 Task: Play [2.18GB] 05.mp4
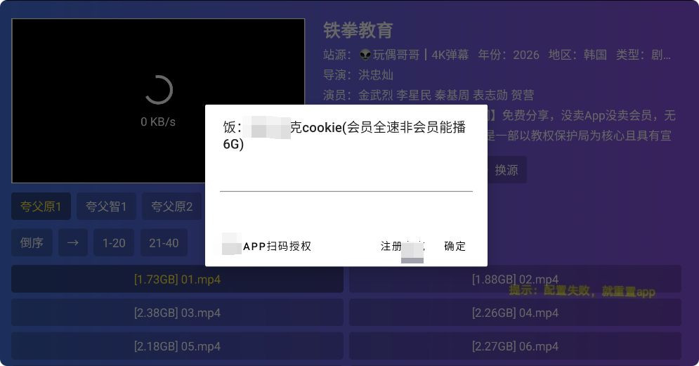(178, 346)
